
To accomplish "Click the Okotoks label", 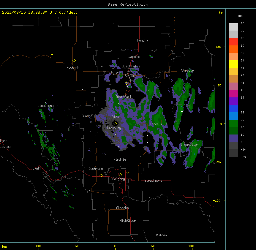I will tap(122, 208).
